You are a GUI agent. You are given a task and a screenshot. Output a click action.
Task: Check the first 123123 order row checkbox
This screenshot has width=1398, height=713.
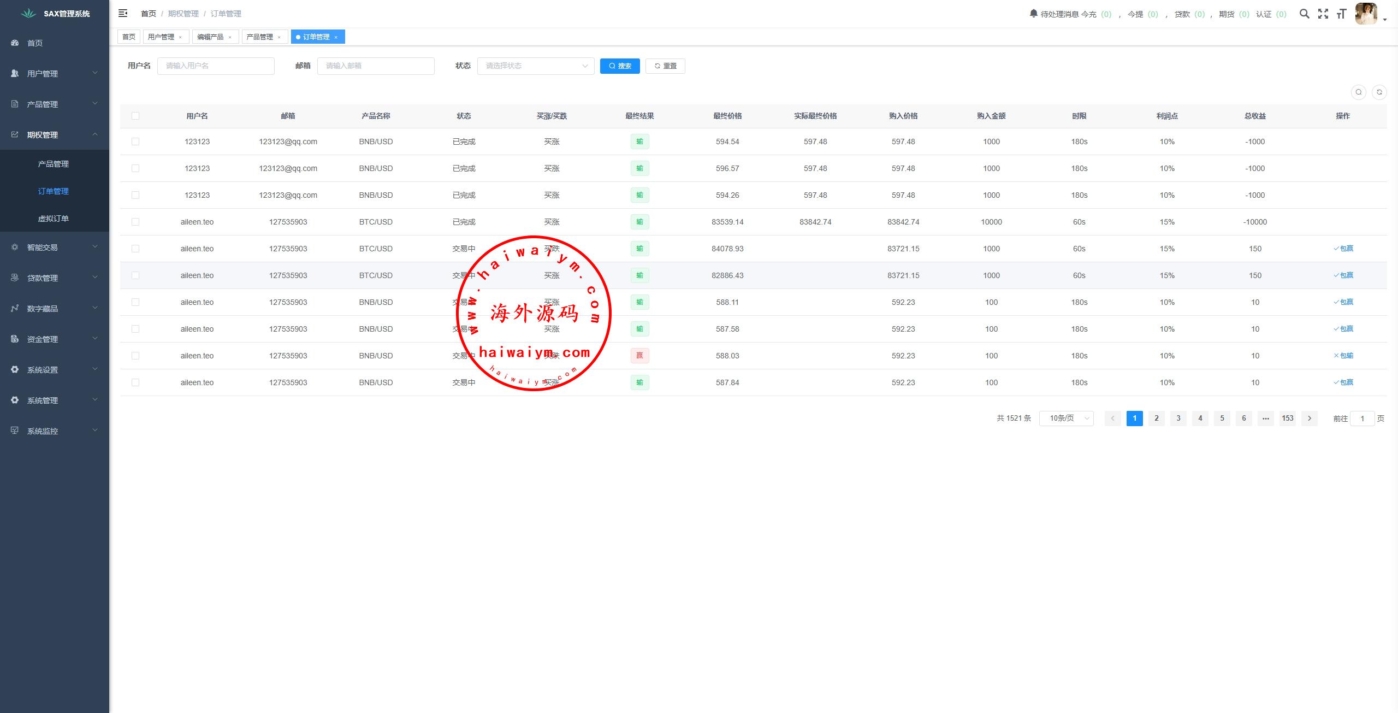pos(135,142)
